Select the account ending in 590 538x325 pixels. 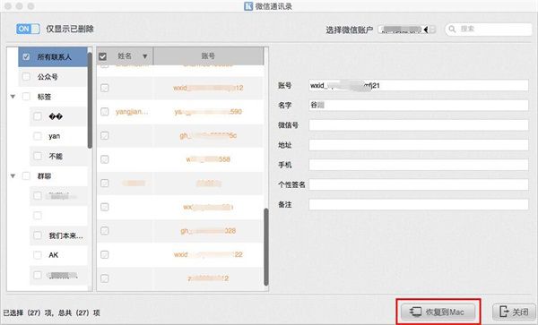[208, 112]
